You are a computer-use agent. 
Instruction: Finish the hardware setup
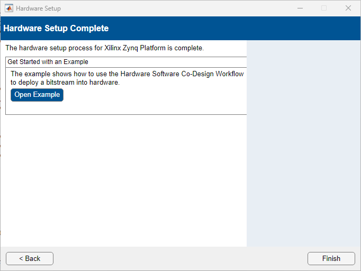point(331,258)
